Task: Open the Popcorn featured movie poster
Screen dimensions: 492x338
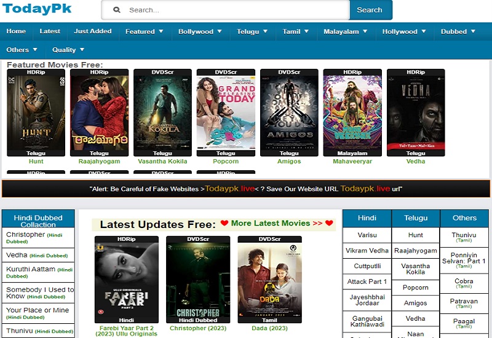Action: [x=226, y=112]
